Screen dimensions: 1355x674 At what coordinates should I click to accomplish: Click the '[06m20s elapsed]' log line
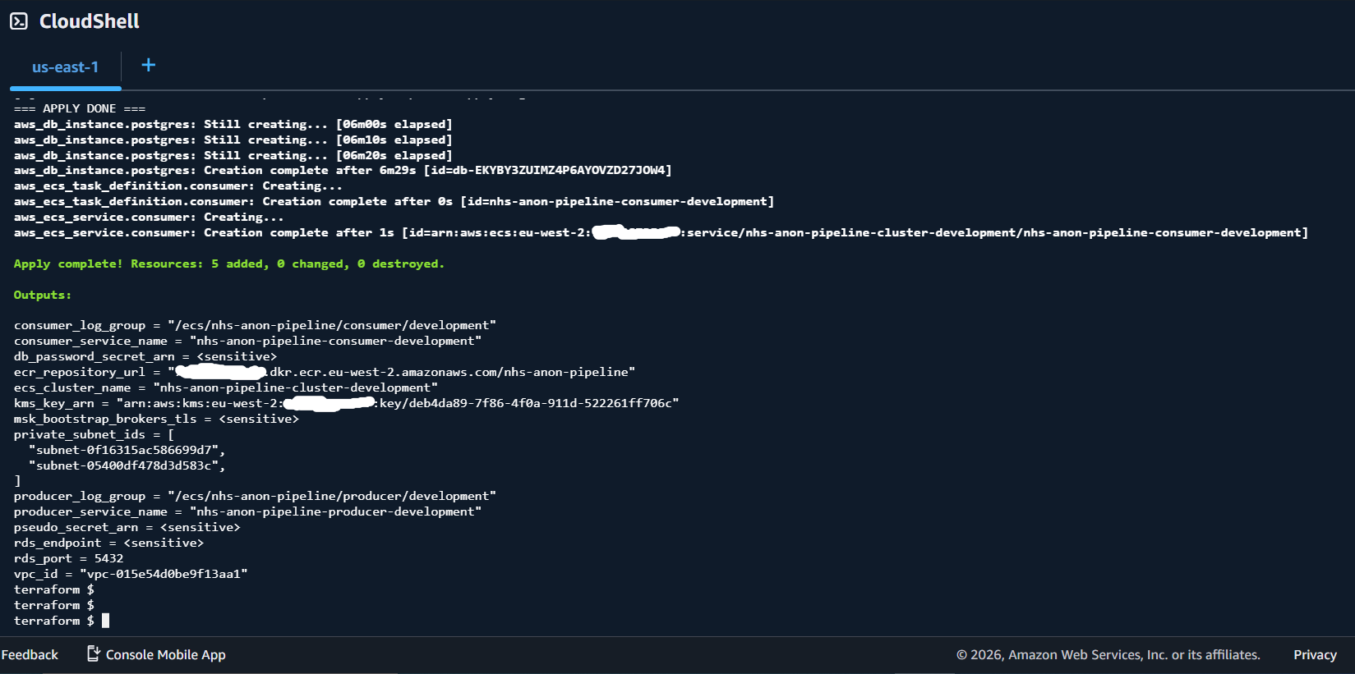[x=233, y=155]
